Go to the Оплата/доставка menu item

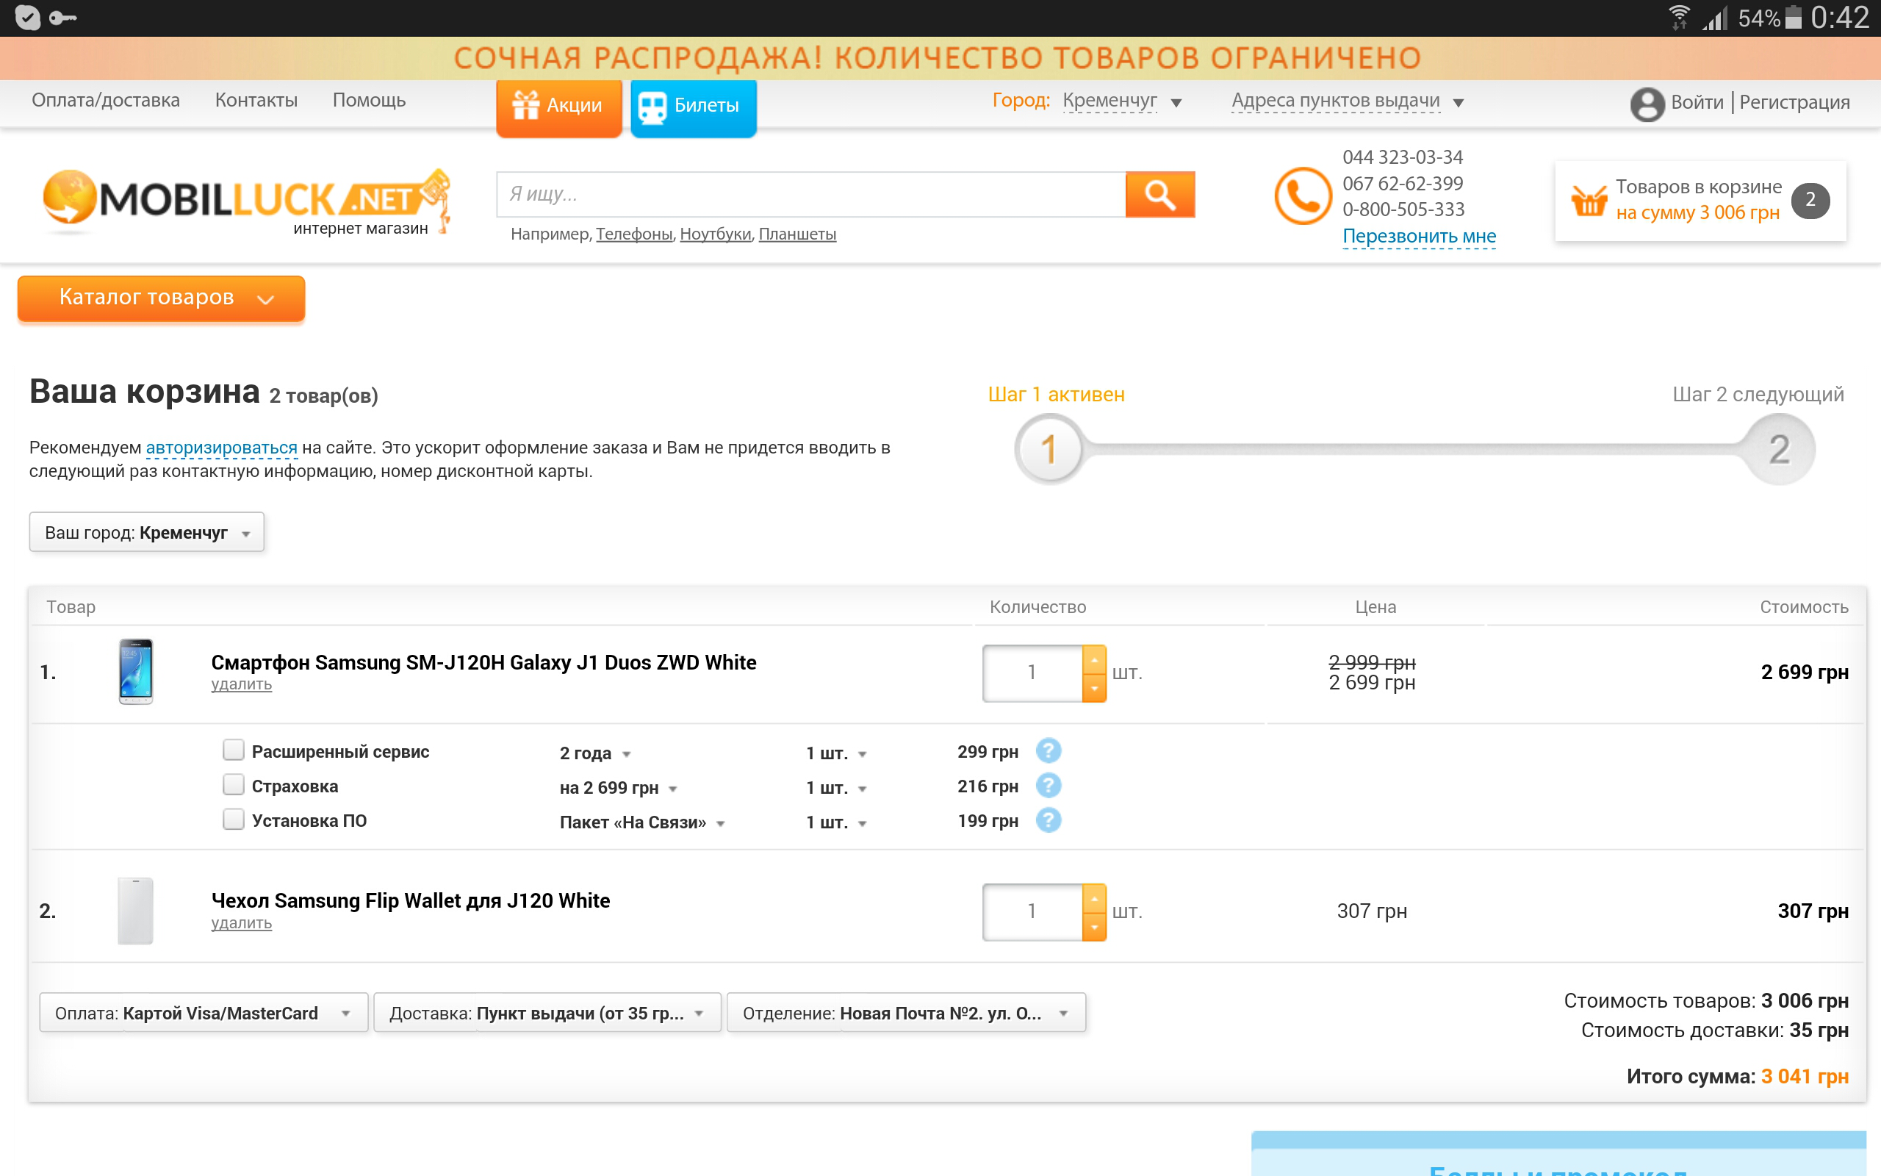(106, 101)
